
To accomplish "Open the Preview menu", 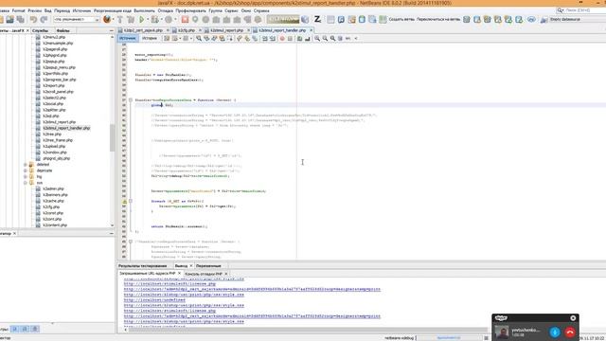I will point(35,10).
